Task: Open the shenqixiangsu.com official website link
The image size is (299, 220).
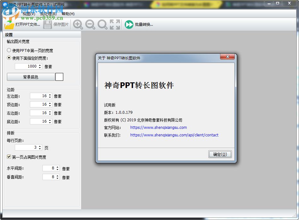Action: click(x=158, y=128)
